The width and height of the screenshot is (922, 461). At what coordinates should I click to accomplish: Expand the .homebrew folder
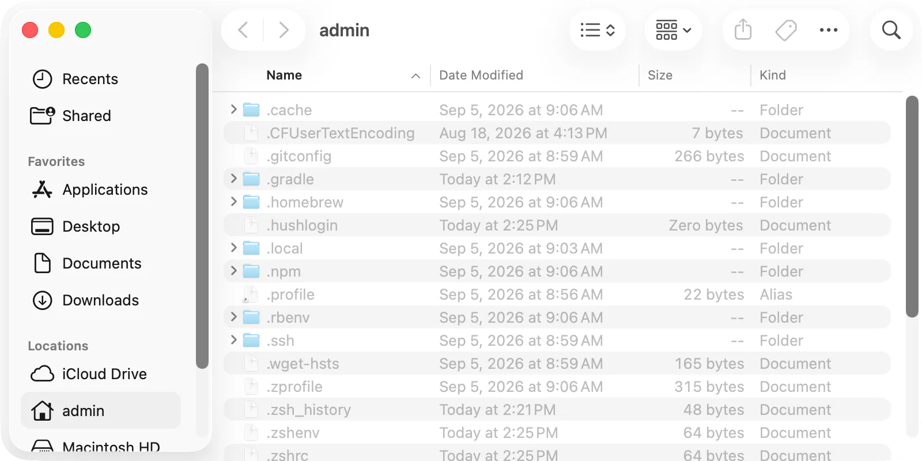pyautogui.click(x=233, y=202)
